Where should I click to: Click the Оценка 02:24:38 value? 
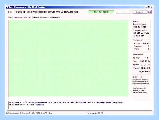pyautogui.click(x=145, y=68)
